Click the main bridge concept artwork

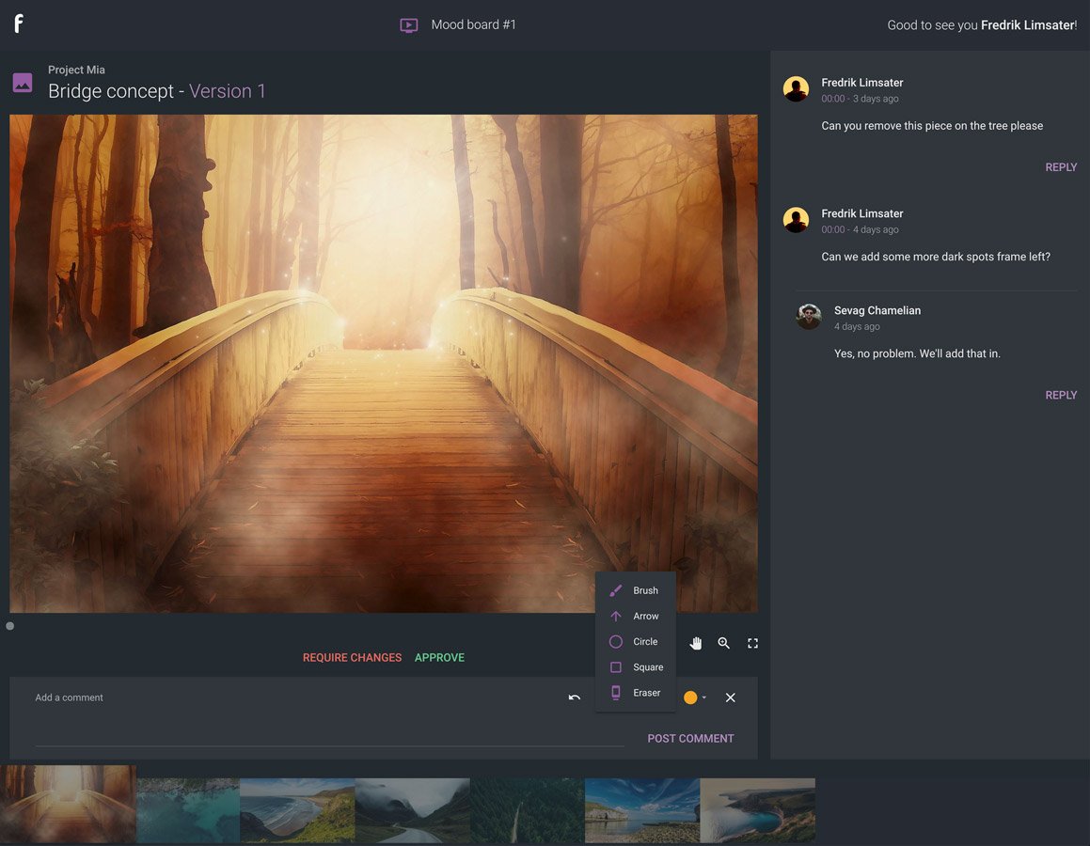coord(384,363)
